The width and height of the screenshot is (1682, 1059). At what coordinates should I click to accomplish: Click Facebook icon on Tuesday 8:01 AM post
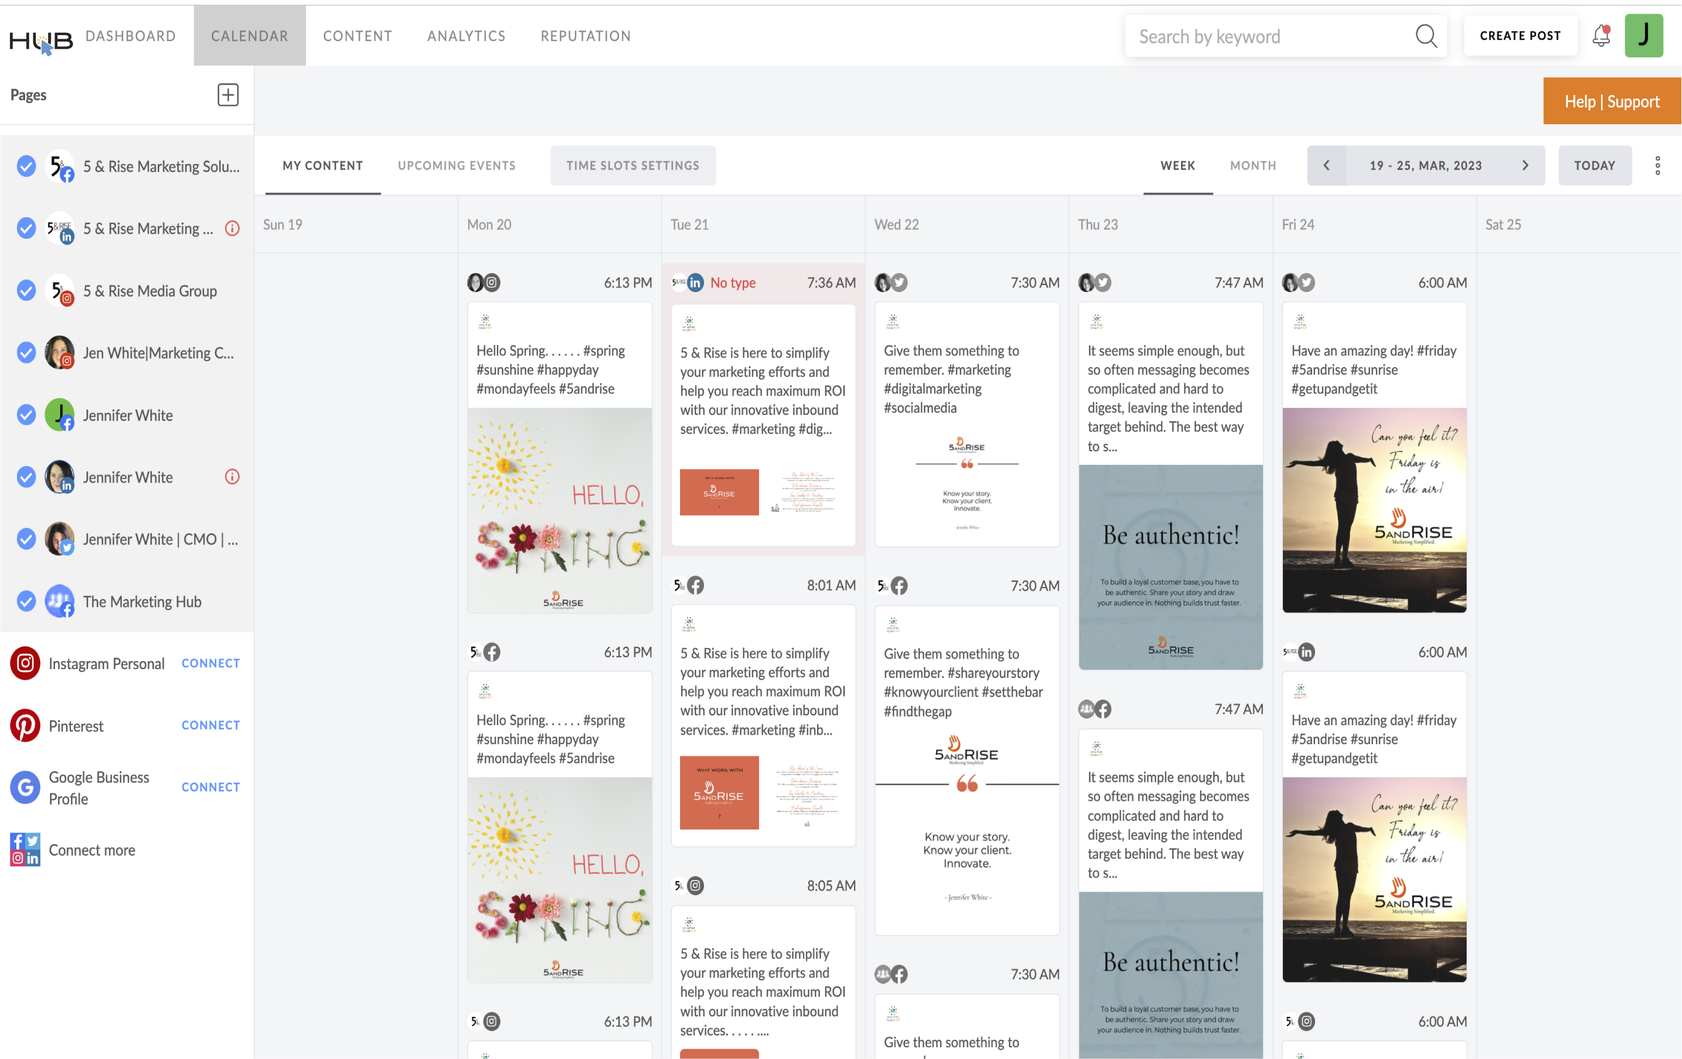point(695,585)
